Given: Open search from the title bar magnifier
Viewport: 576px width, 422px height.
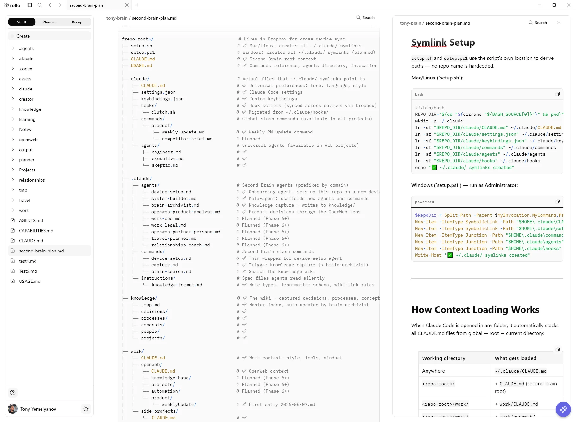Looking at the screenshot, I should 40,5.
